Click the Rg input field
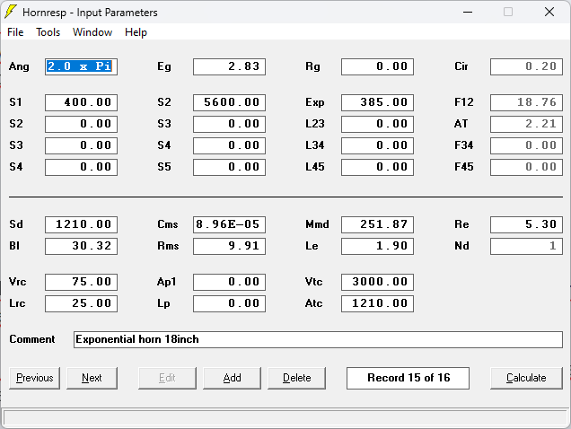 pos(377,66)
